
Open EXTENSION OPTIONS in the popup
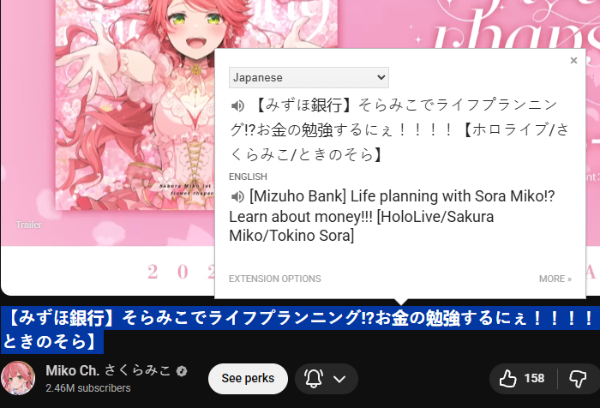tap(275, 279)
